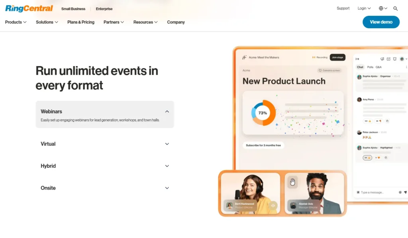Screen dimensions: 408x238
Task: Click the Join stage button in the mockup
Action: pos(337,57)
